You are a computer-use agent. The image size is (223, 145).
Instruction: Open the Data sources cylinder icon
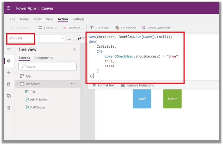(x=8, y=84)
